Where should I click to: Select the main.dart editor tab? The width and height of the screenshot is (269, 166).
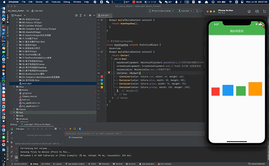[104, 15]
